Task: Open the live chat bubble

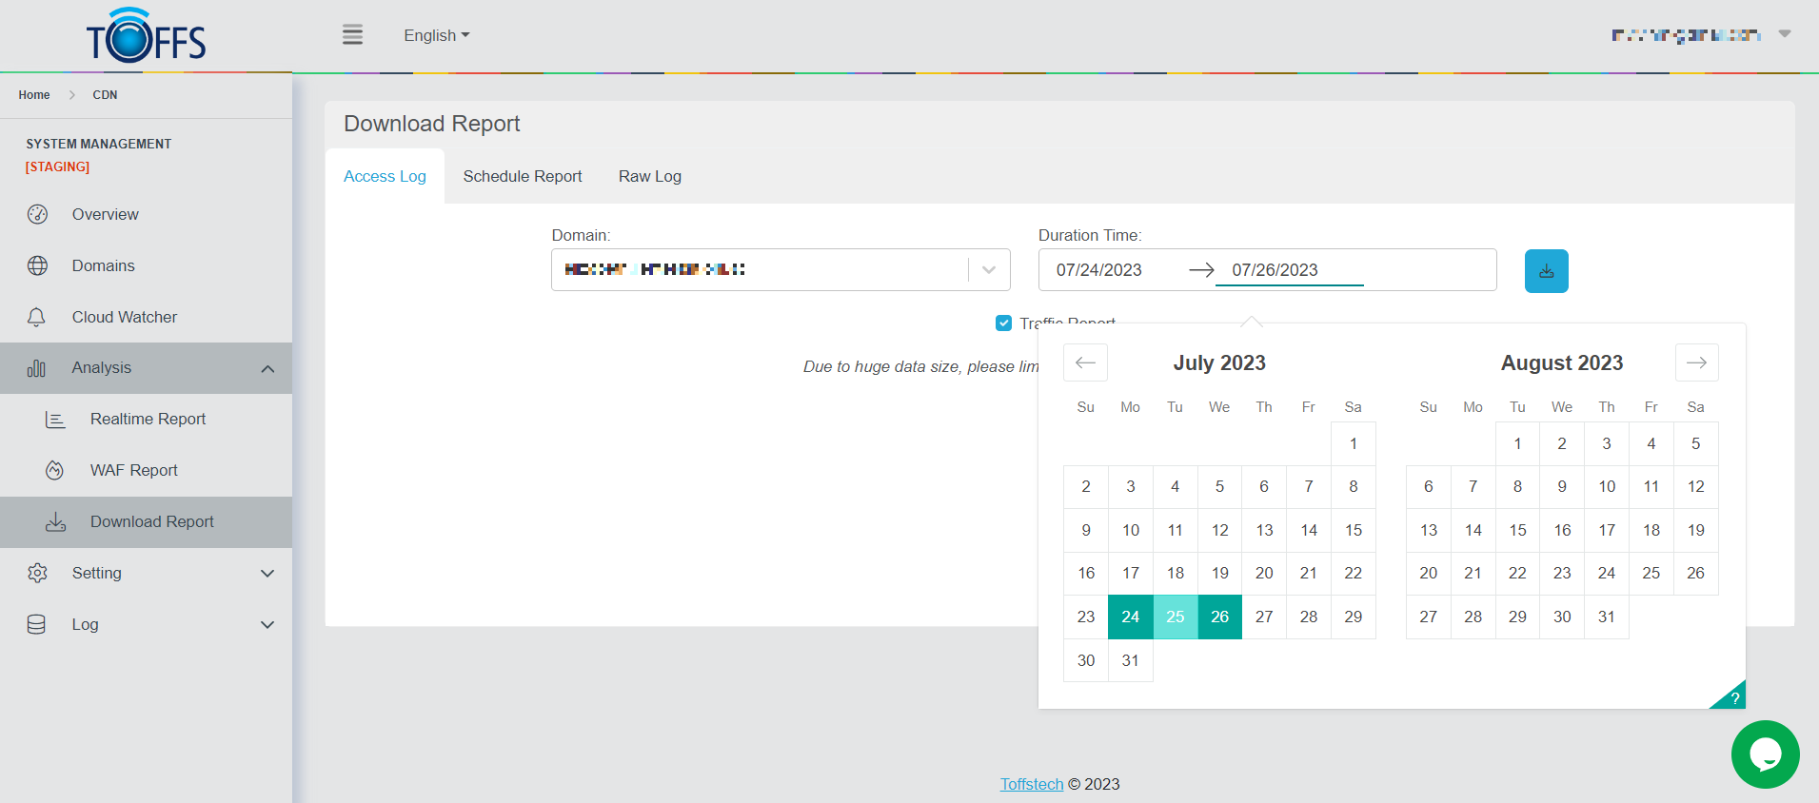Action: click(1765, 754)
